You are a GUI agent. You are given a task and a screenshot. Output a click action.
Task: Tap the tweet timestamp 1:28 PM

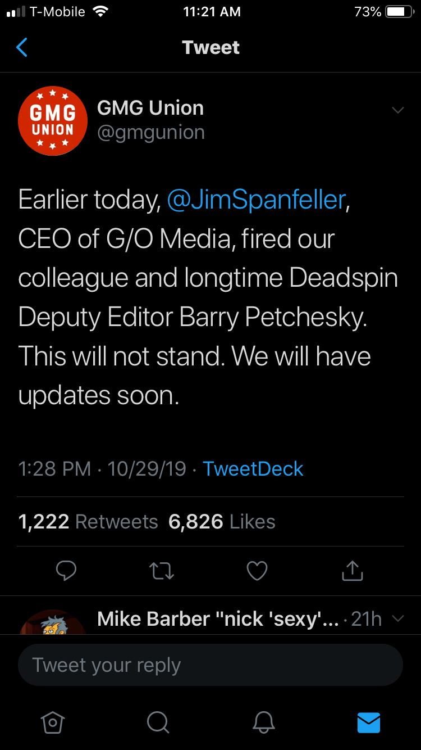54,469
